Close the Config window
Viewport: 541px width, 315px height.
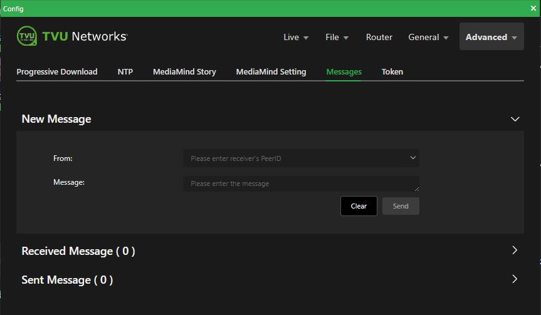(x=533, y=8)
